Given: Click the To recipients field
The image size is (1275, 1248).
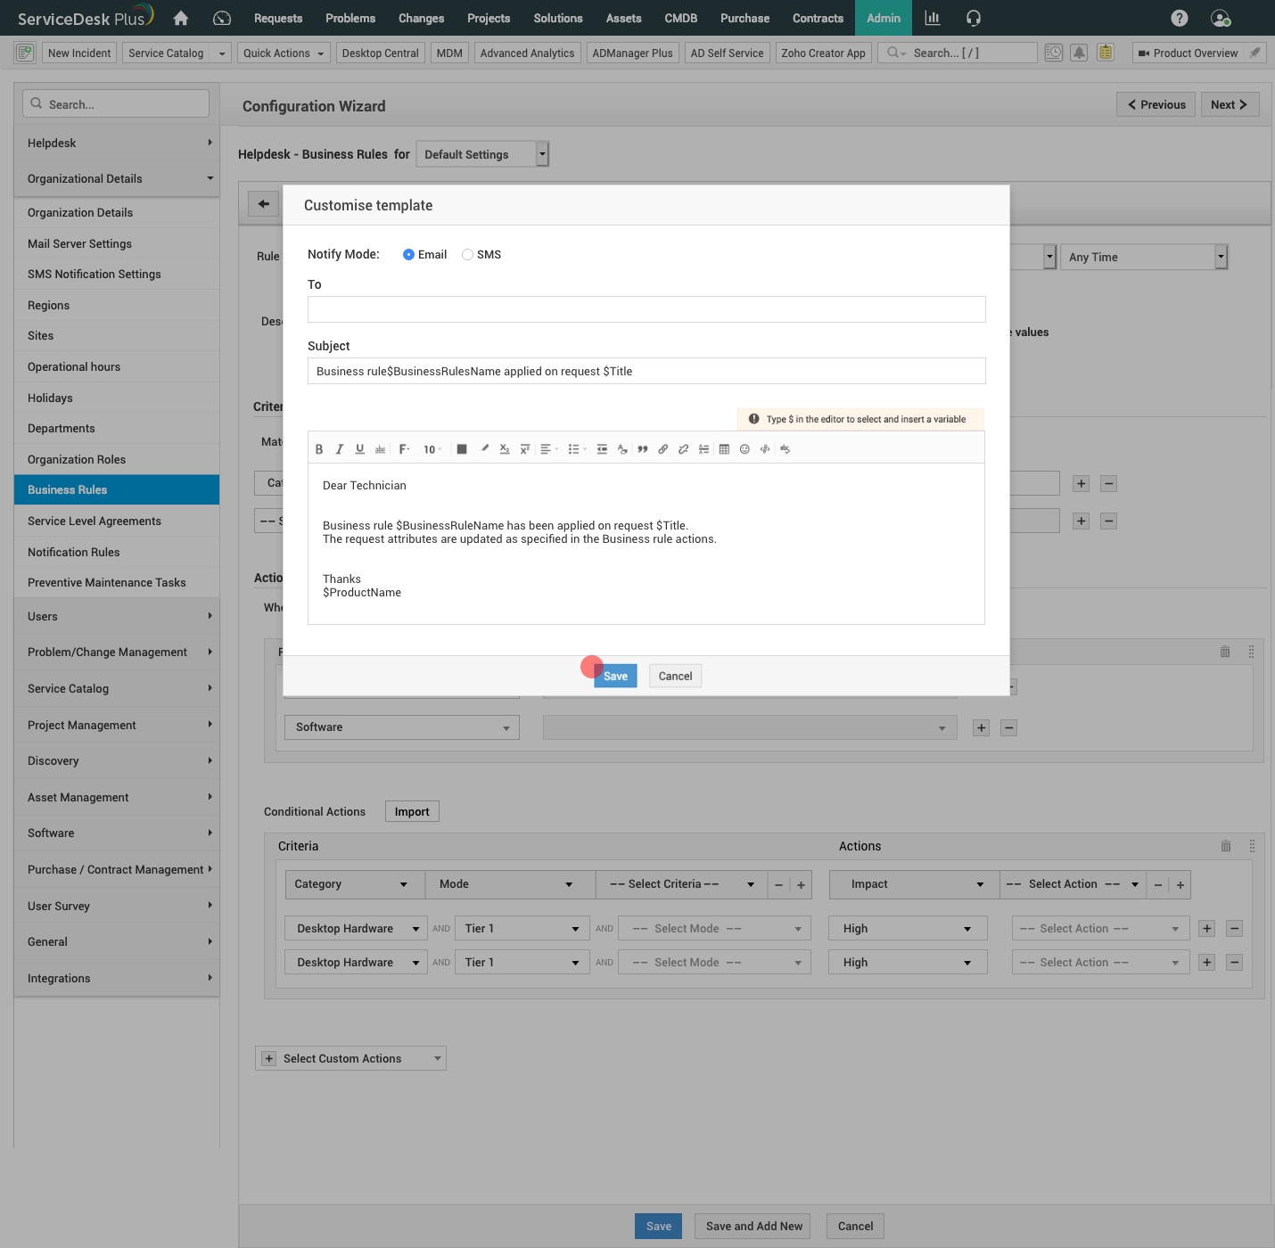Looking at the screenshot, I should 646,309.
